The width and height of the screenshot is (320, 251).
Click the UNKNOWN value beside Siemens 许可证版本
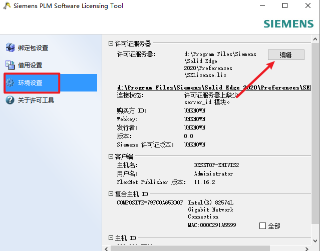point(195,144)
